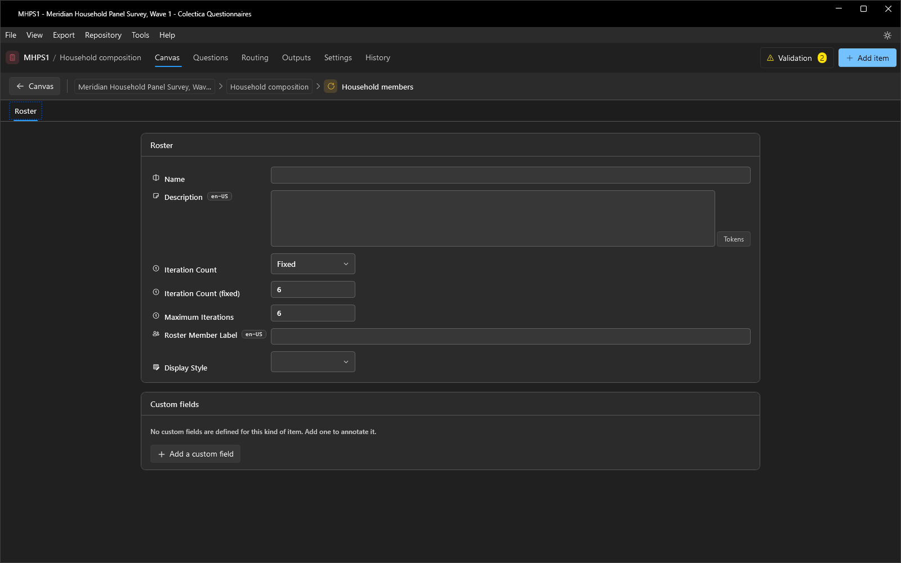Switch to the Routing tab

255,57
